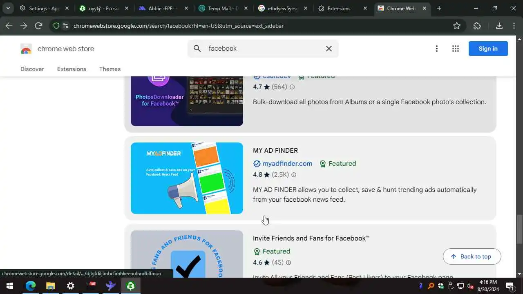Click the search magnifier icon

tap(197, 49)
